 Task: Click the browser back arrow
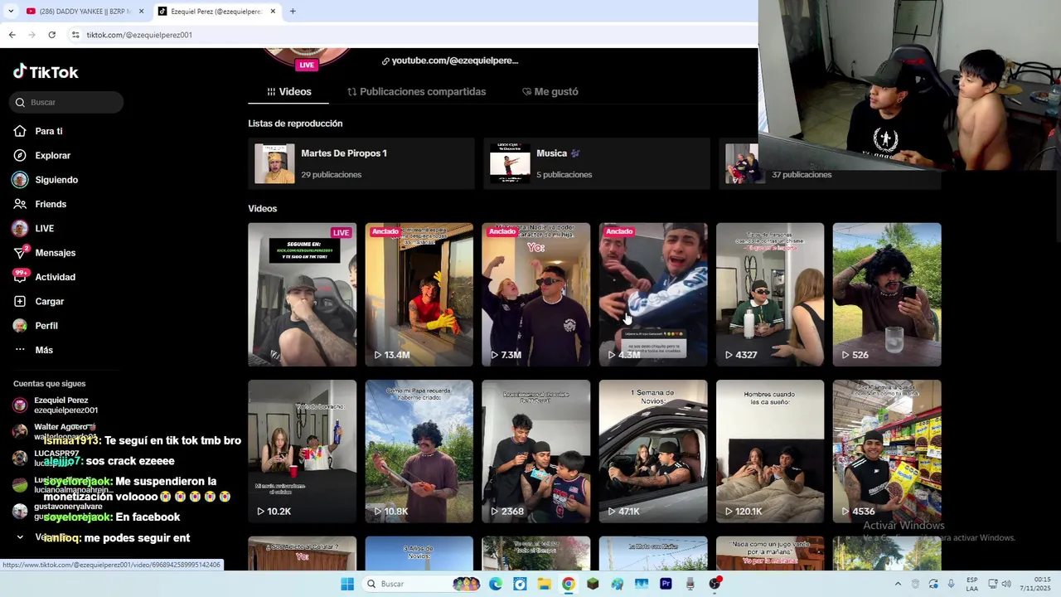(12, 35)
